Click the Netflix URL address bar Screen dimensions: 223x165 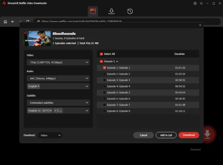coord(127,21)
